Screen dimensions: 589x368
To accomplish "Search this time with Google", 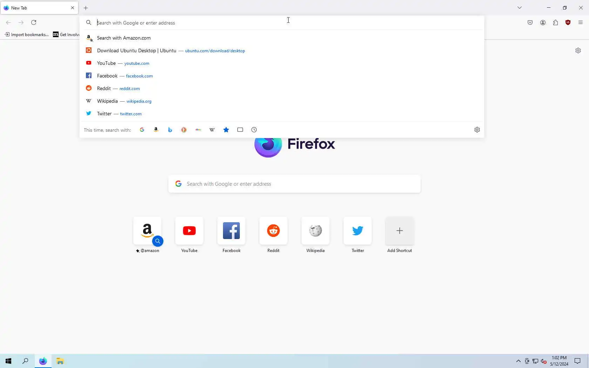I will coord(142,130).
